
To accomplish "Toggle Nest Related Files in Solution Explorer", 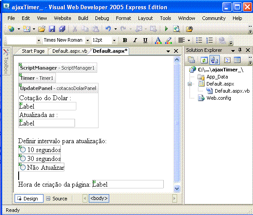I will pyautogui.click(x=214, y=60).
